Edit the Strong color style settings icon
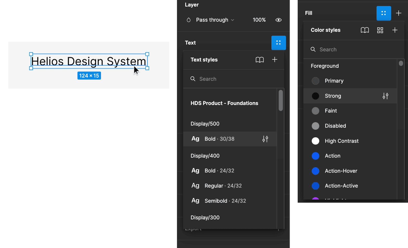The width and height of the screenshot is (408, 248). point(385,96)
